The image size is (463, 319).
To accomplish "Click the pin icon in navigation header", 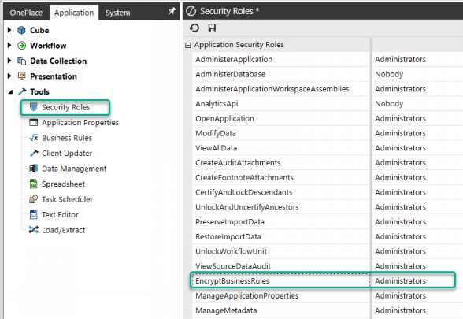I will point(172,12).
